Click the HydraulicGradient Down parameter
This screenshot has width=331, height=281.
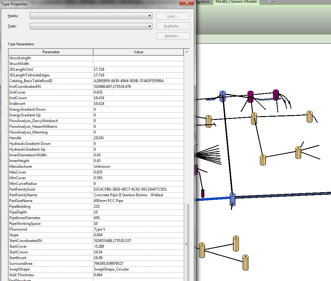click(30, 143)
